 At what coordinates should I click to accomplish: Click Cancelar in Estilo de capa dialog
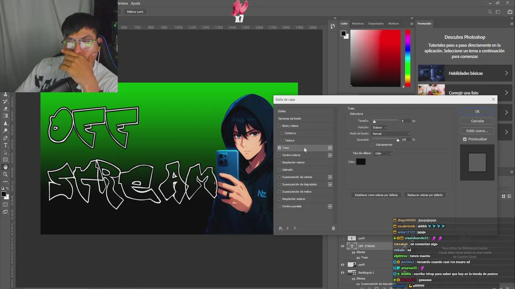pos(477,121)
